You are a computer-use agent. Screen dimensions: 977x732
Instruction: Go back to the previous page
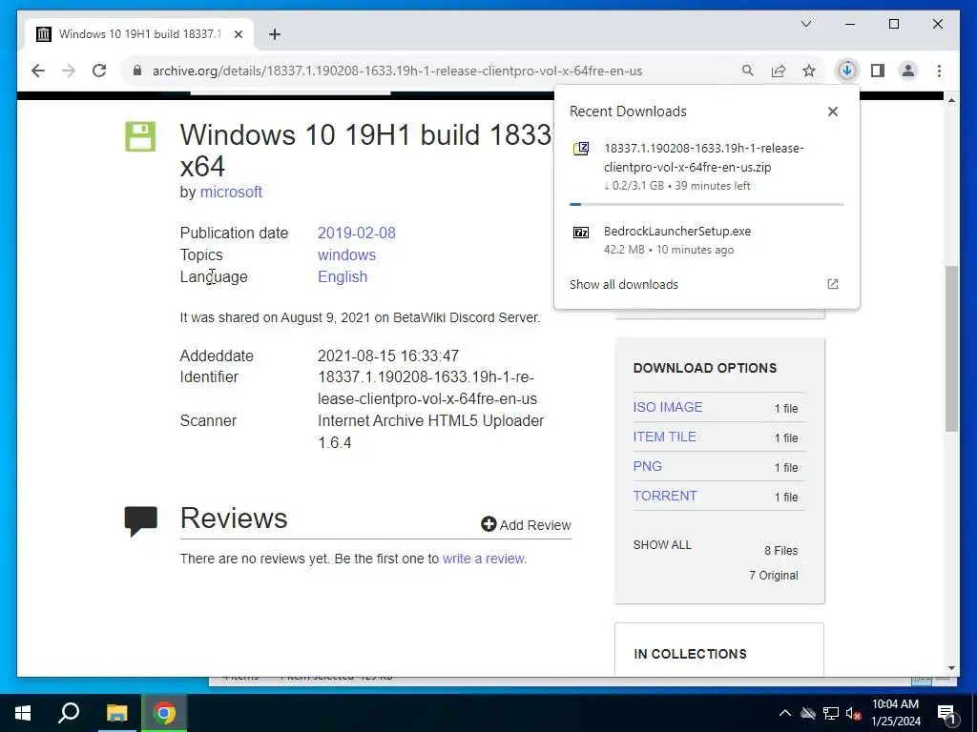(x=38, y=71)
